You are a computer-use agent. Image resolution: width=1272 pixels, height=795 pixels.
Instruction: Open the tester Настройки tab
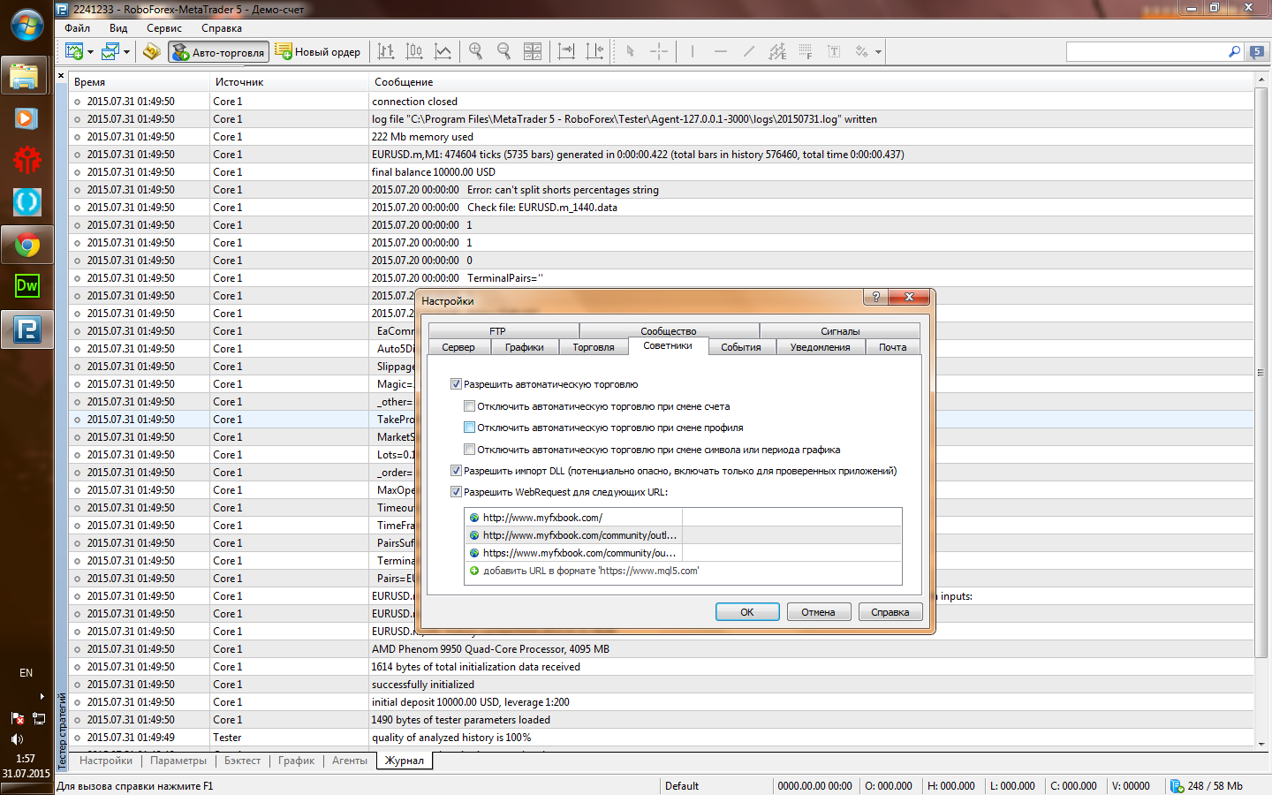pos(106,761)
